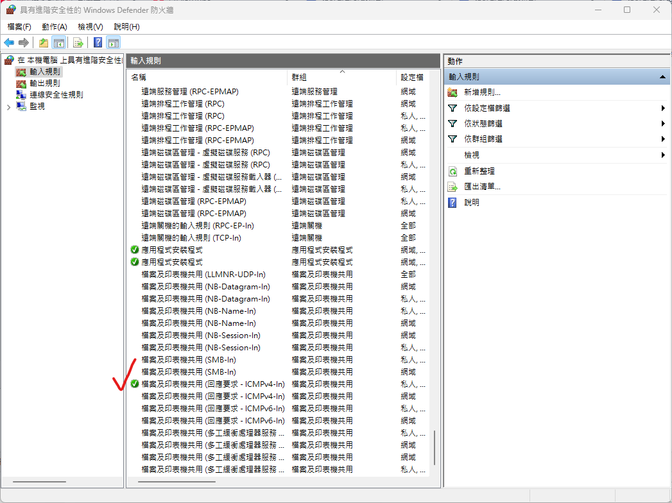Image resolution: width=672 pixels, height=503 pixels.
Task: Click the 全部 profile cell of the LLMNR-UDP-In row
Action: tap(408, 274)
